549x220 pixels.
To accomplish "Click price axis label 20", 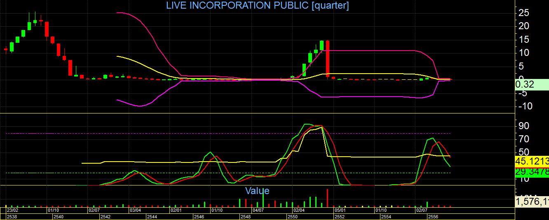I will 523,26.
